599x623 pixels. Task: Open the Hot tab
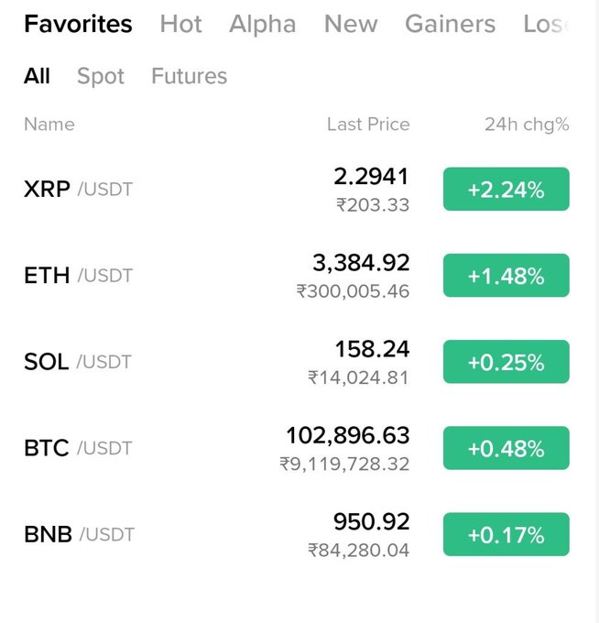(x=180, y=24)
